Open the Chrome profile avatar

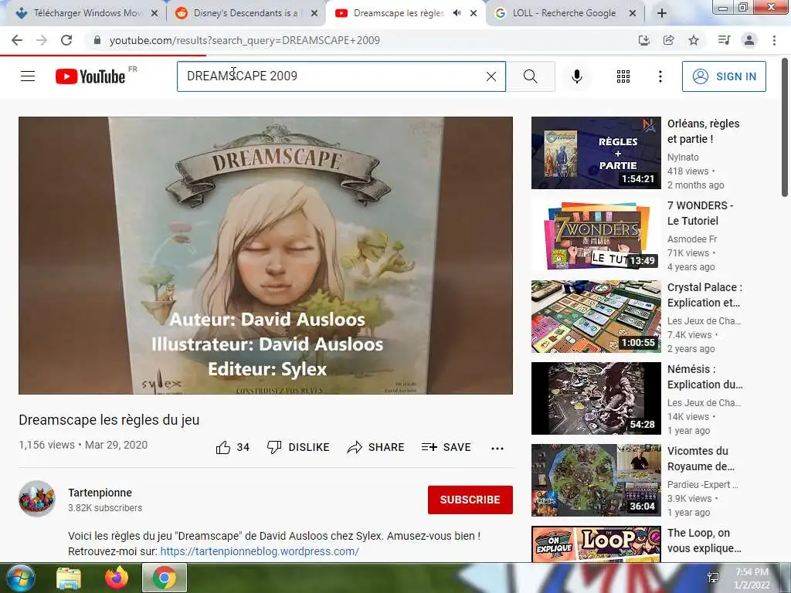pyautogui.click(x=749, y=40)
